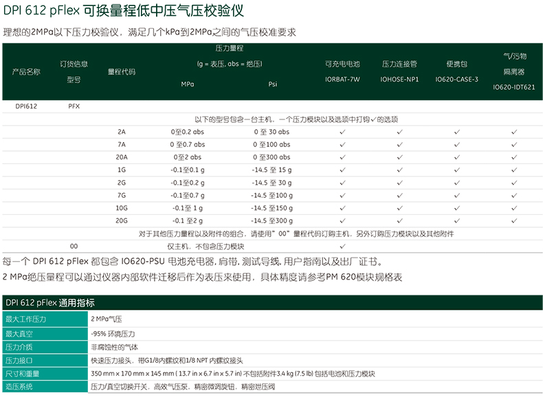Select the 2A row checkmark under IO620-IDT621
Screen dimensions: 543x397
pos(513,132)
